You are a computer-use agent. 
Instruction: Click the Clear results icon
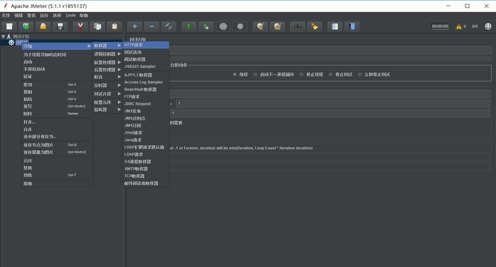260,26
